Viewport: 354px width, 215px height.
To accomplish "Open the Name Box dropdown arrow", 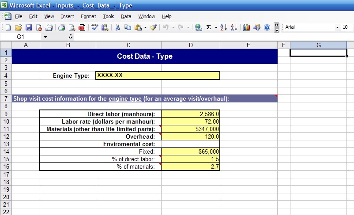I will [x=45, y=37].
